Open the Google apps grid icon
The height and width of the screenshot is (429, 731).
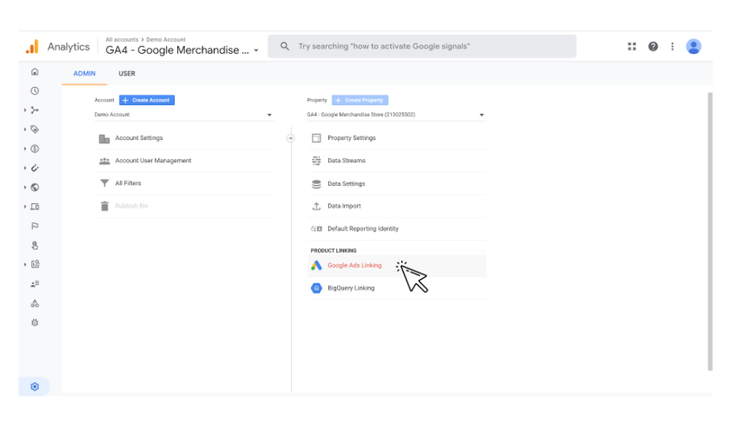click(x=632, y=47)
